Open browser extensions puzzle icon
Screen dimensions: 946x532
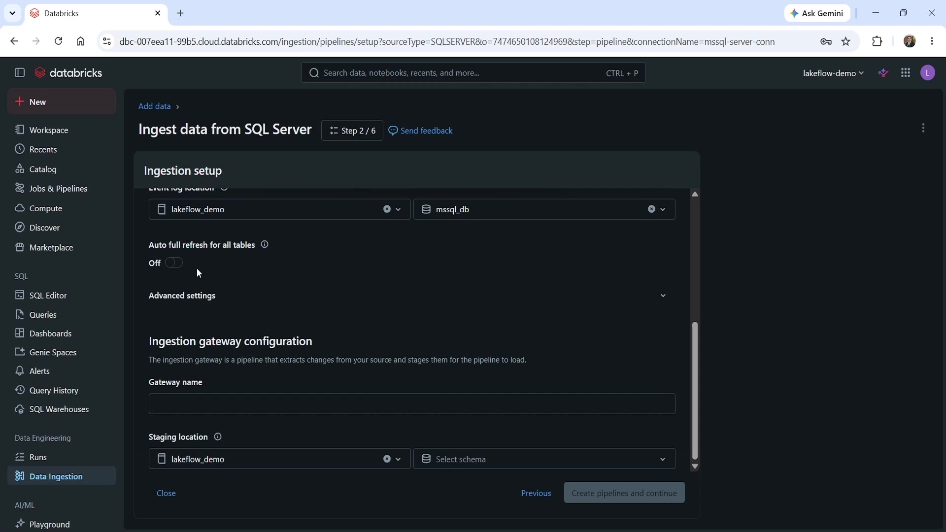tap(877, 41)
